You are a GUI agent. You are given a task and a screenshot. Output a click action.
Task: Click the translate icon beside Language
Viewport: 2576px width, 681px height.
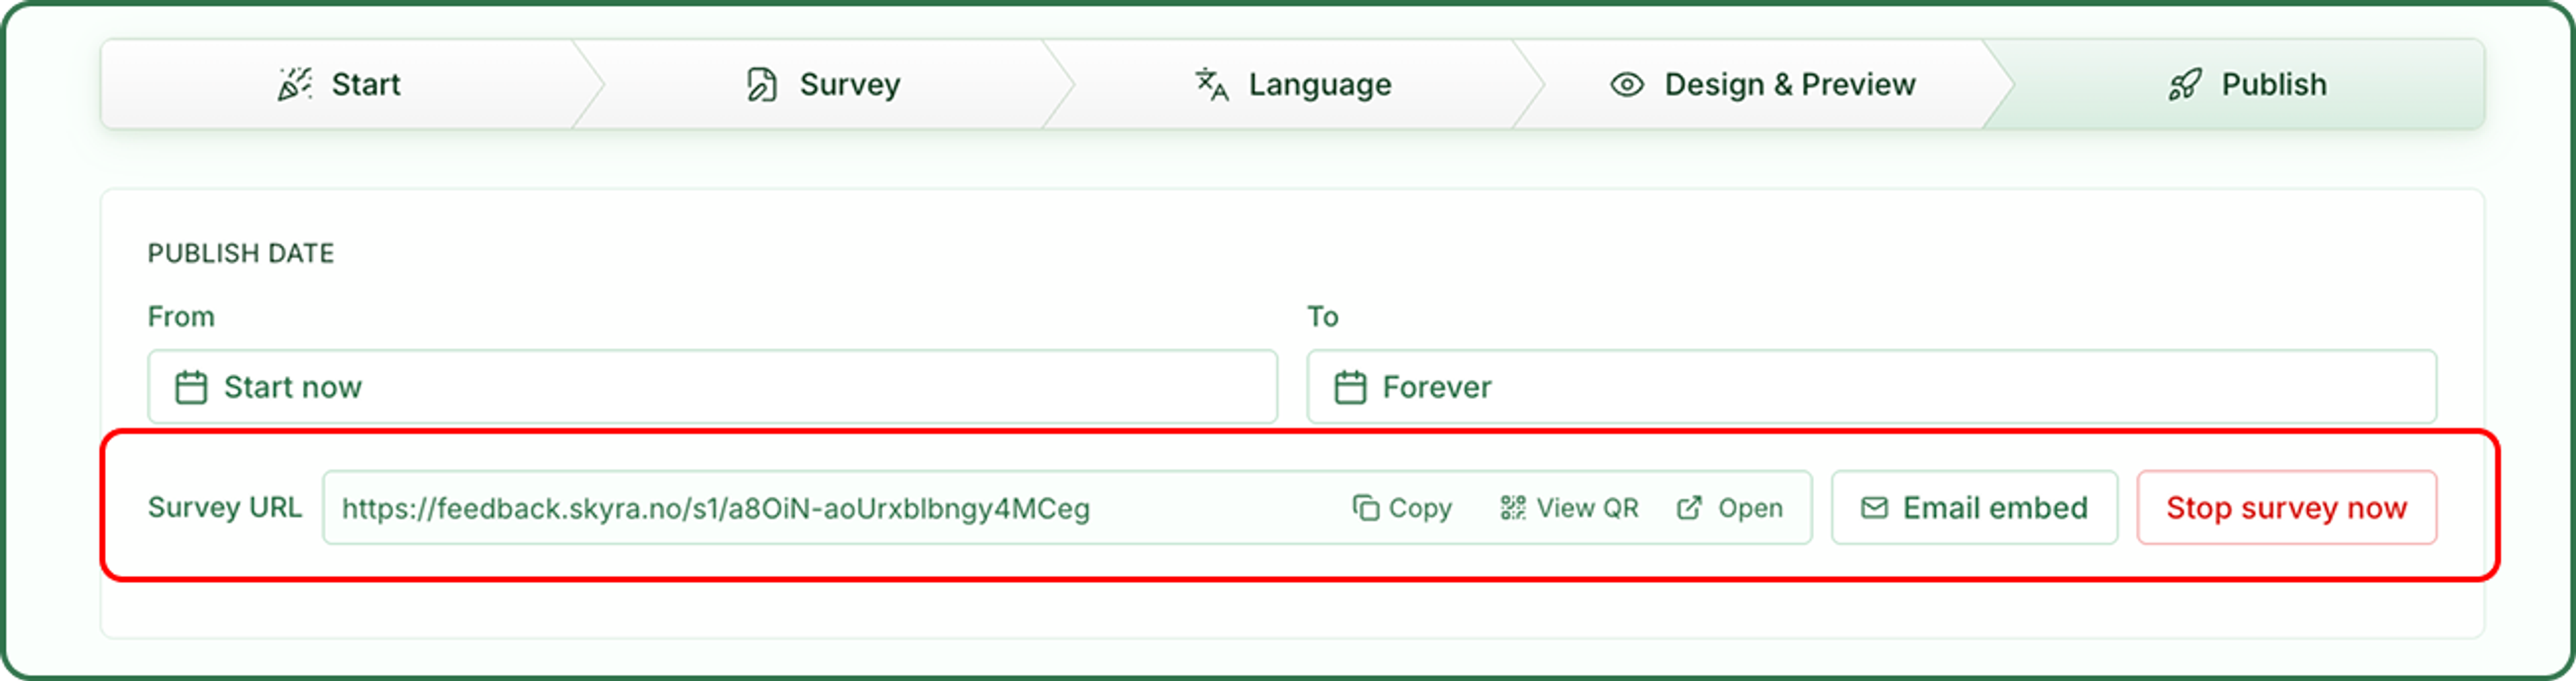pos(1212,85)
